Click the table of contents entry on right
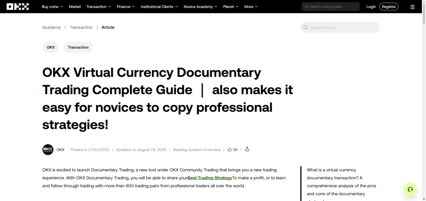This screenshot has width=426, height=201. pos(341,184)
